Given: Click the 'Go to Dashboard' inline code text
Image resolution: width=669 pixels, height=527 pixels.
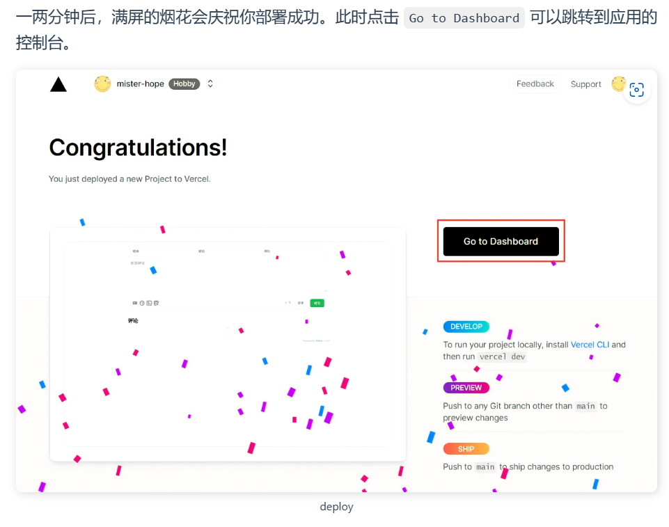Looking at the screenshot, I should point(464,18).
